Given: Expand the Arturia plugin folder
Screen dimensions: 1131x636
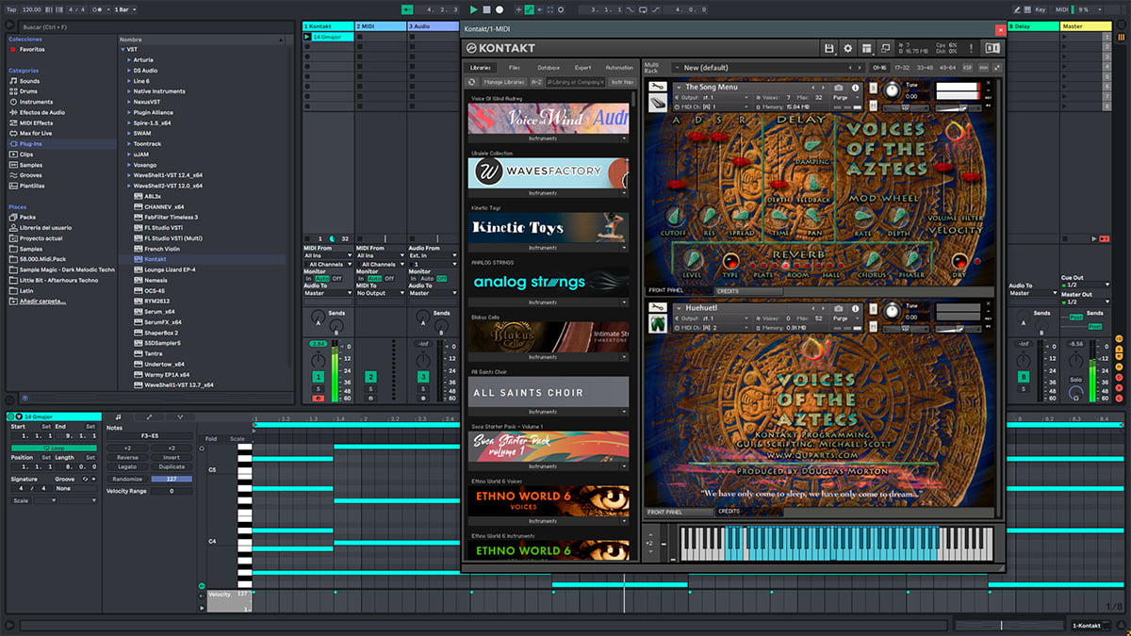Looking at the screenshot, I should (128, 59).
